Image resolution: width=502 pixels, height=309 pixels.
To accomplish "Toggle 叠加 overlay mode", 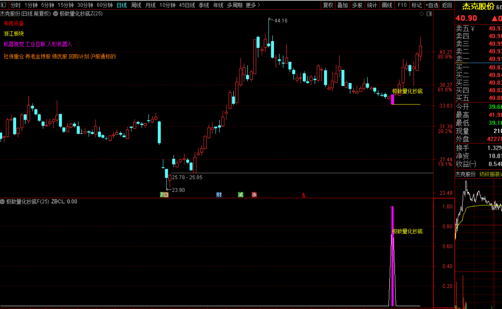I will tap(342, 5).
